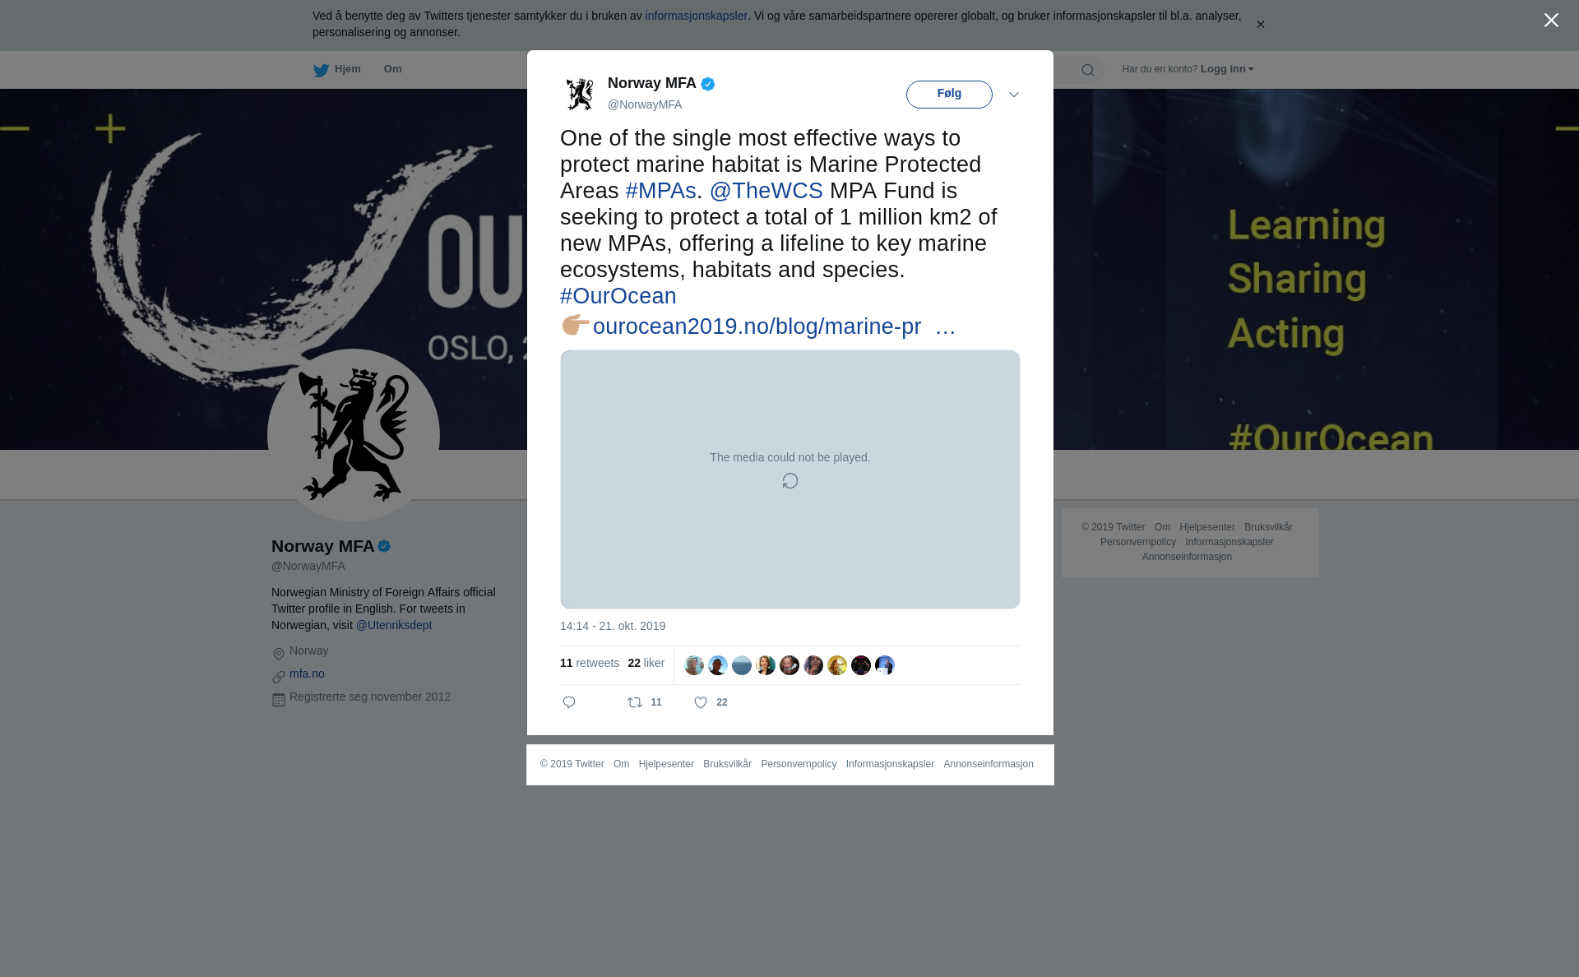The image size is (1579, 977).
Task: Open the mfa.no website link
Action: tap(307, 674)
